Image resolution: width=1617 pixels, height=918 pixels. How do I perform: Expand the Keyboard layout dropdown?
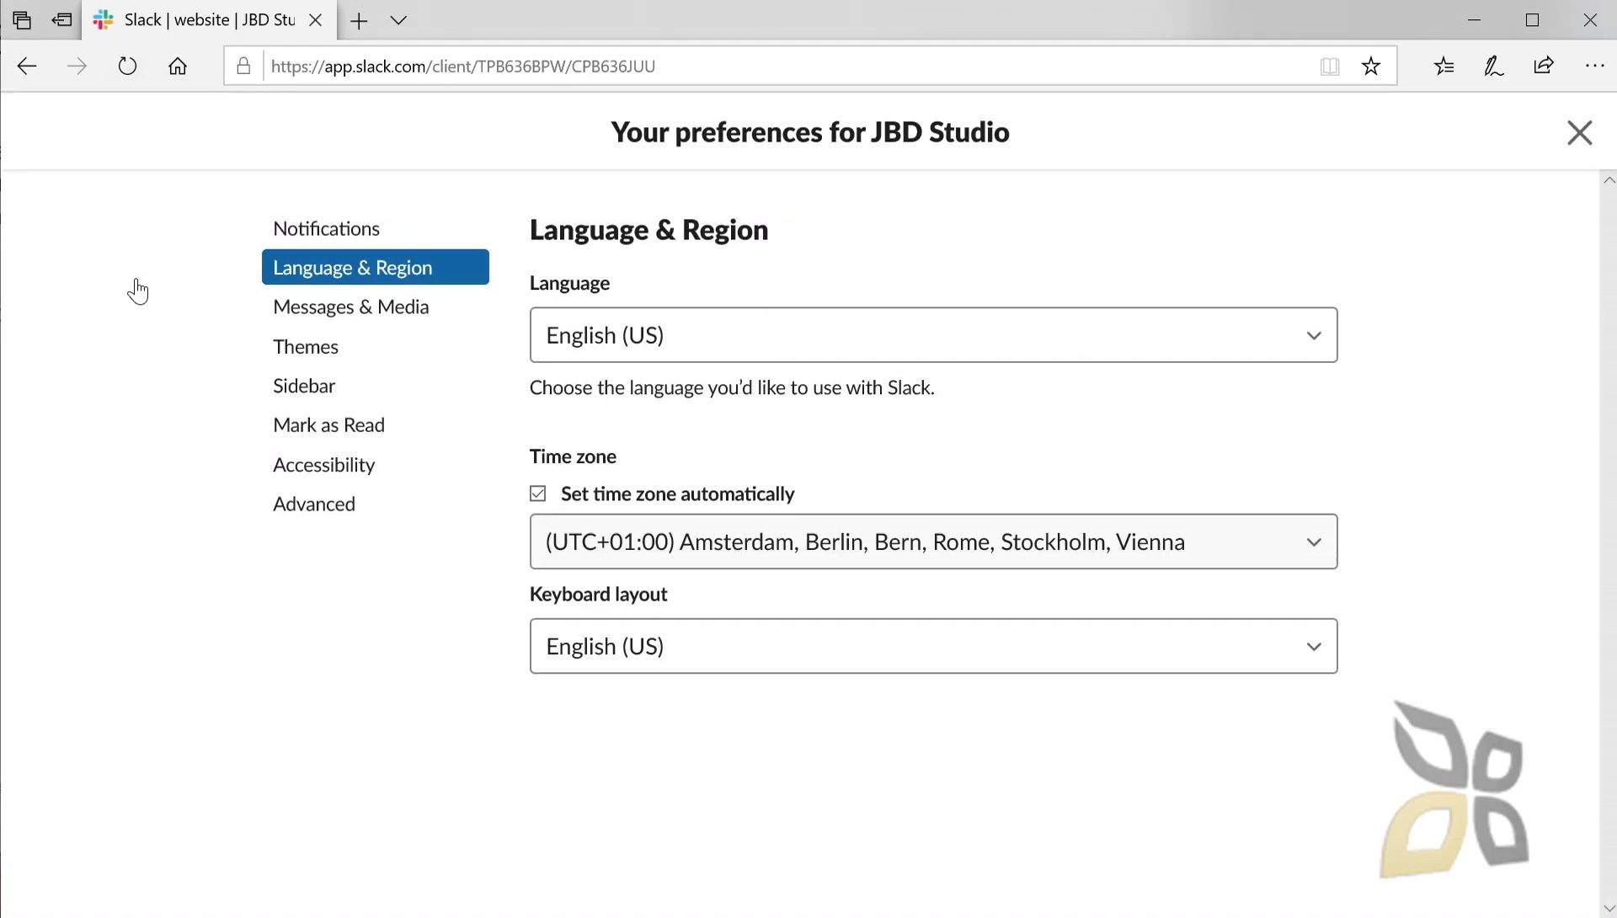(x=933, y=646)
